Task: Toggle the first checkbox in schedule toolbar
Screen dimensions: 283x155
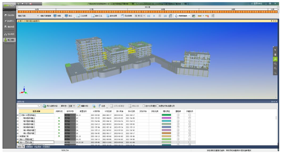Action: (x=144, y=106)
